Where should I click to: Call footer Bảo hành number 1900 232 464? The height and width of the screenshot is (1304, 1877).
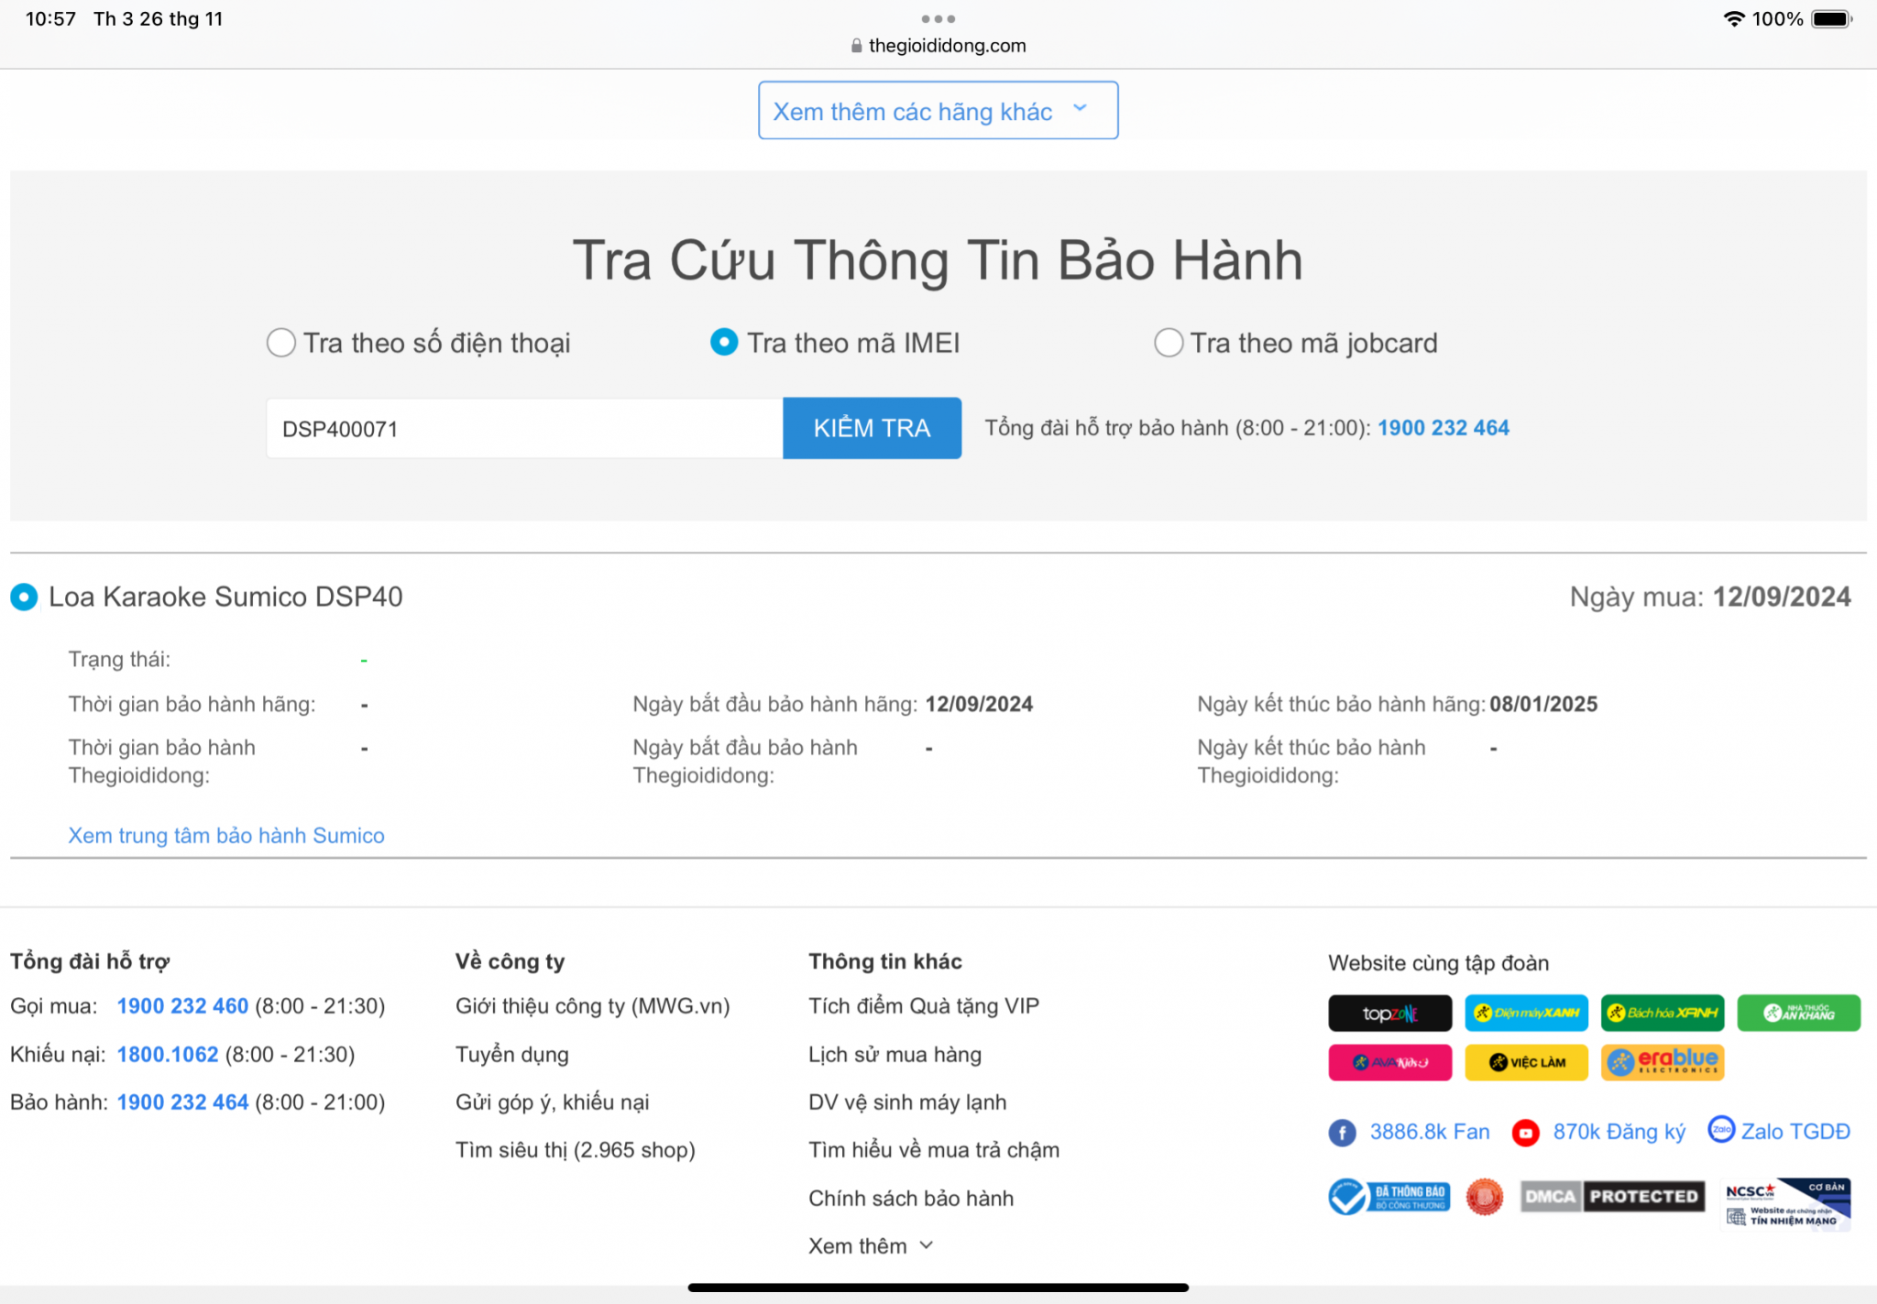(182, 1102)
